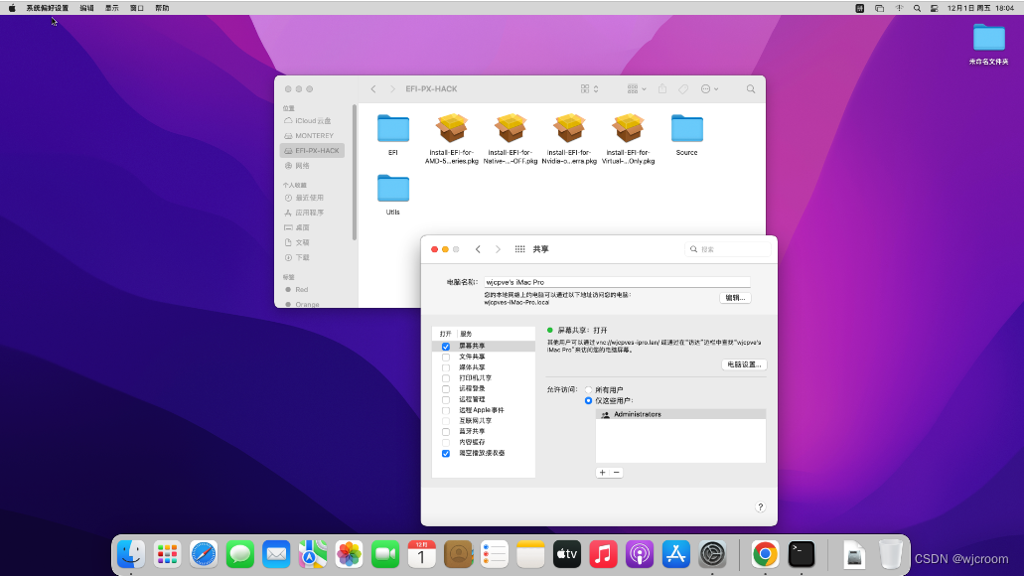Go back in the Finder window
1024x576 pixels.
click(x=373, y=88)
